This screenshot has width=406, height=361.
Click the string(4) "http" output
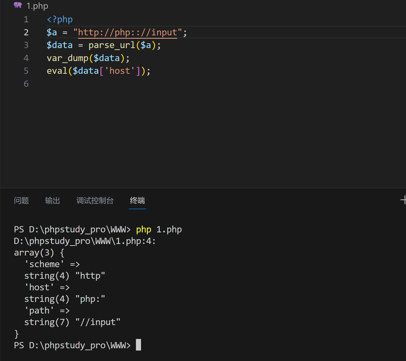pos(65,276)
